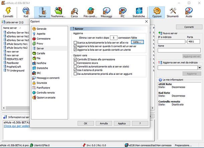Click eD2K connection status icon in status bar
Viewport: 204px width, 148px height.
[x=126, y=145]
